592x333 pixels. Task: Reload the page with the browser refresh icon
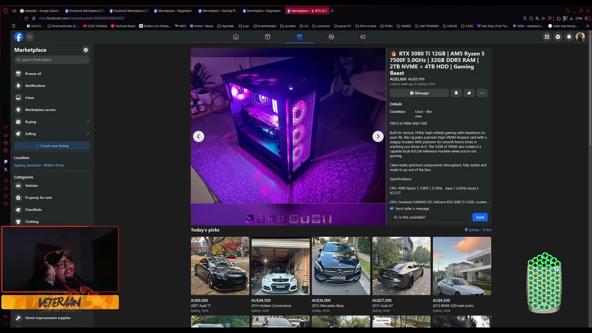[x=26, y=18]
